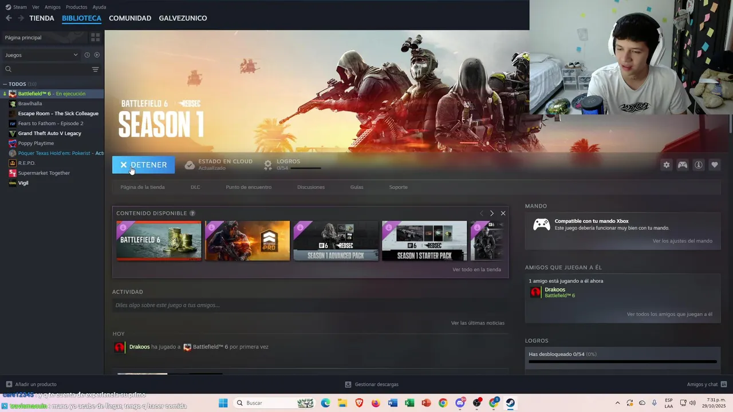Open Microsoft Edge from taskbar

tap(325, 403)
